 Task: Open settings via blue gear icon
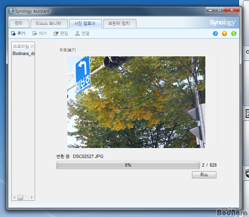coord(215,34)
